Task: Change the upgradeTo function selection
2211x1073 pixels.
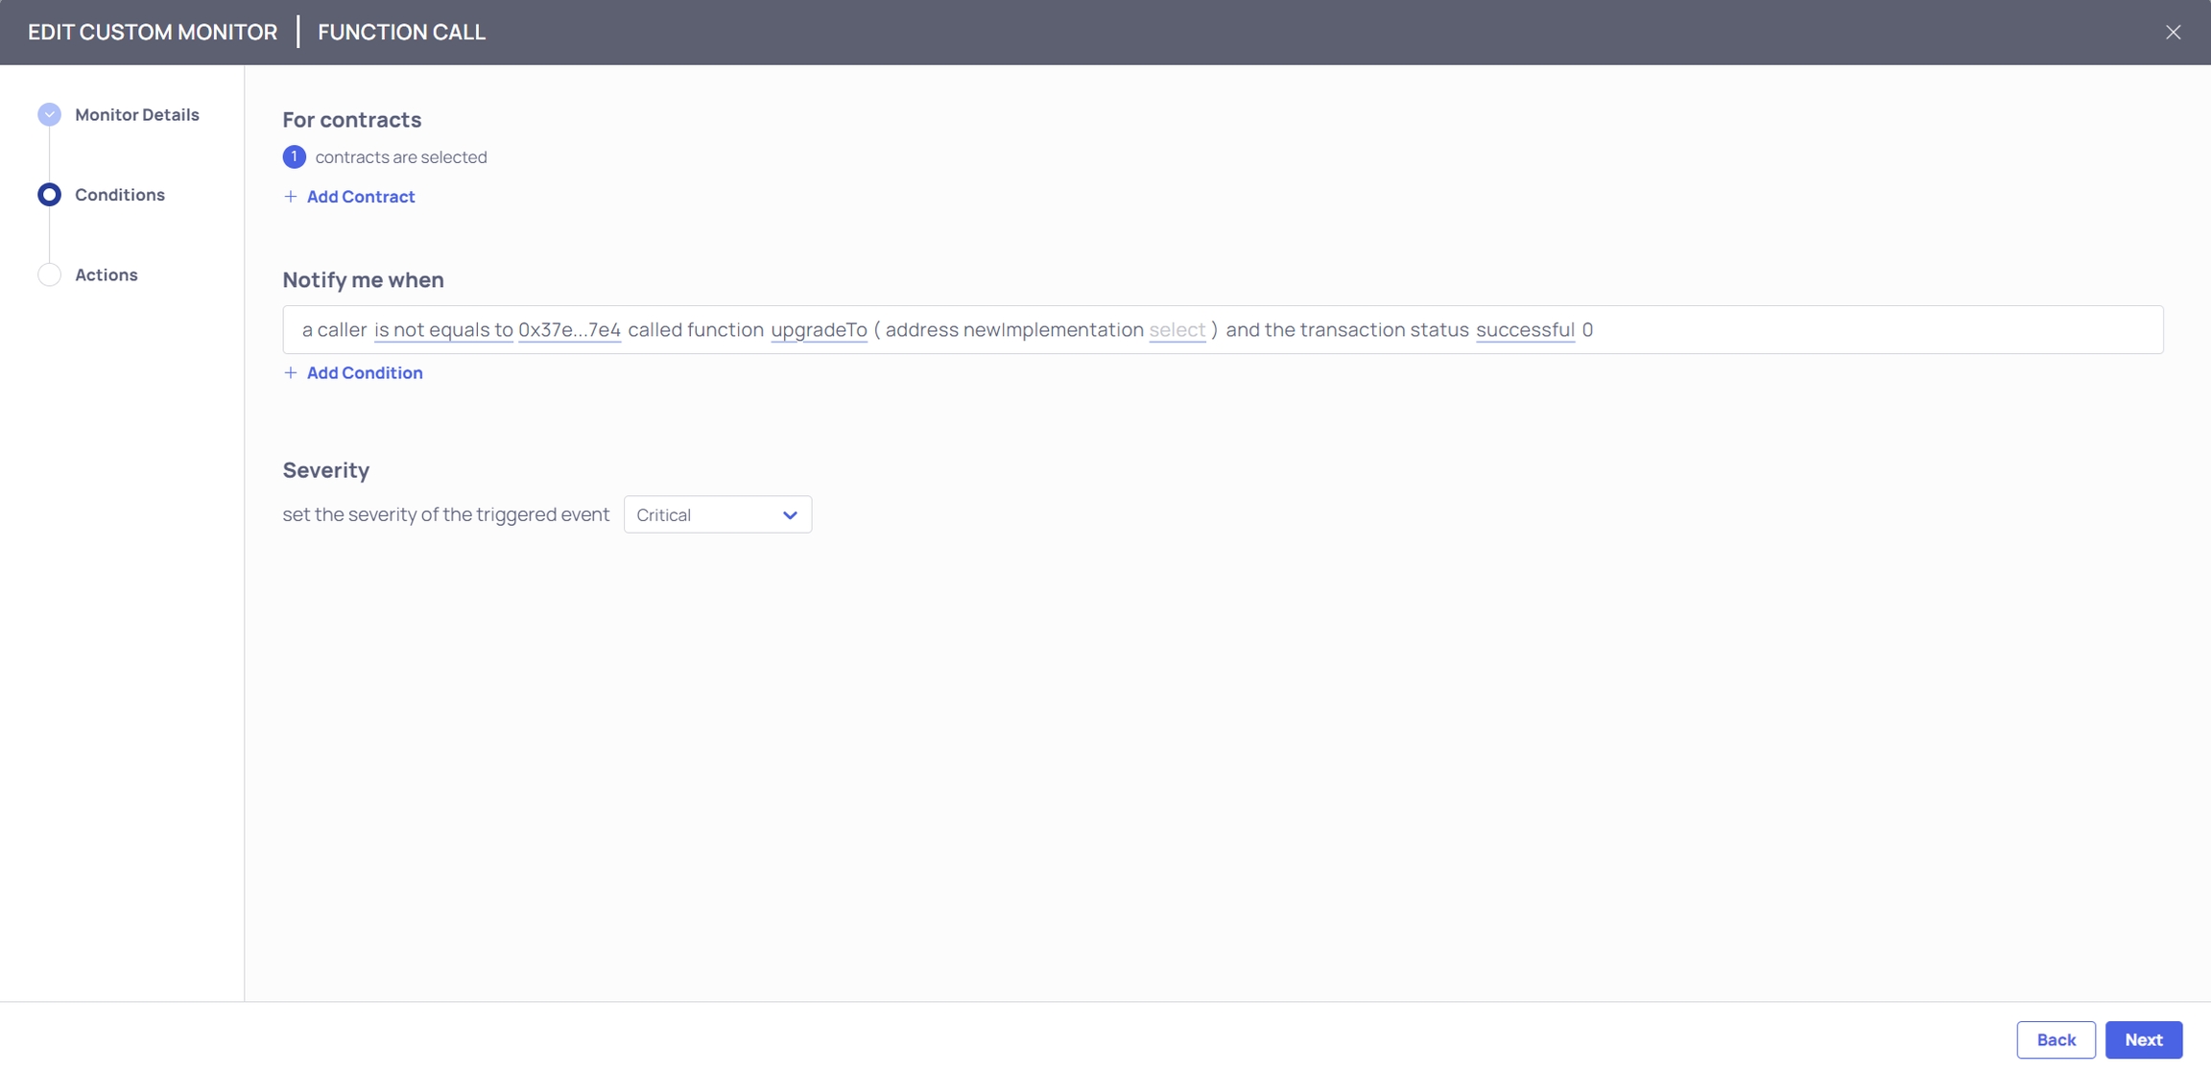Action: (x=819, y=330)
